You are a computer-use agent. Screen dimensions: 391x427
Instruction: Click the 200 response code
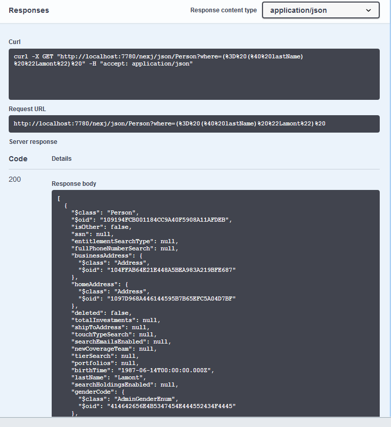[x=15, y=179]
